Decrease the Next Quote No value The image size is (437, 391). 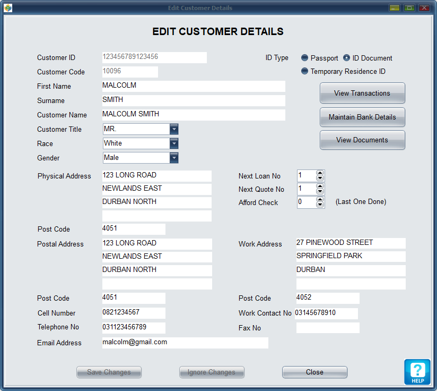(320, 192)
